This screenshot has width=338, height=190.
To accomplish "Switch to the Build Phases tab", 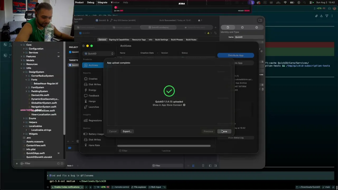I will point(177,40).
